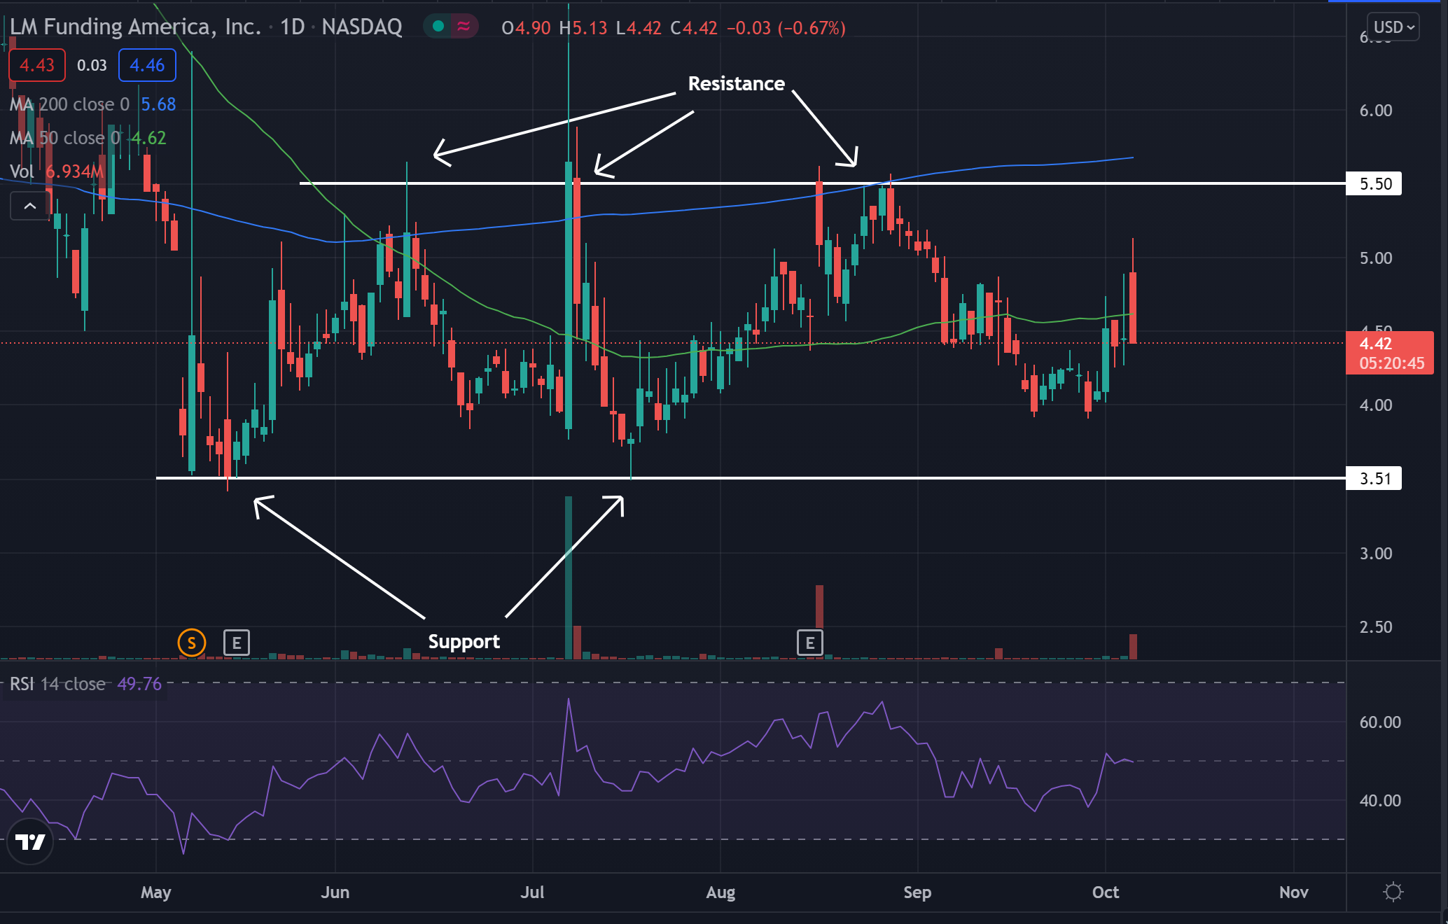Select the MA 200 close indicator label
Image resolution: width=1448 pixels, height=924 pixels.
70,104
